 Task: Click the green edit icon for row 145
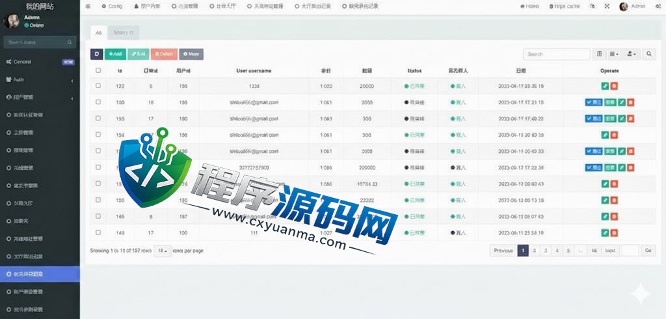pyautogui.click(x=606, y=232)
